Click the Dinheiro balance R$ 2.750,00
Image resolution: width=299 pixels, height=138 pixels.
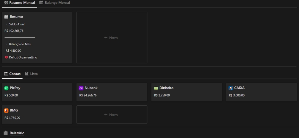click(x=162, y=95)
